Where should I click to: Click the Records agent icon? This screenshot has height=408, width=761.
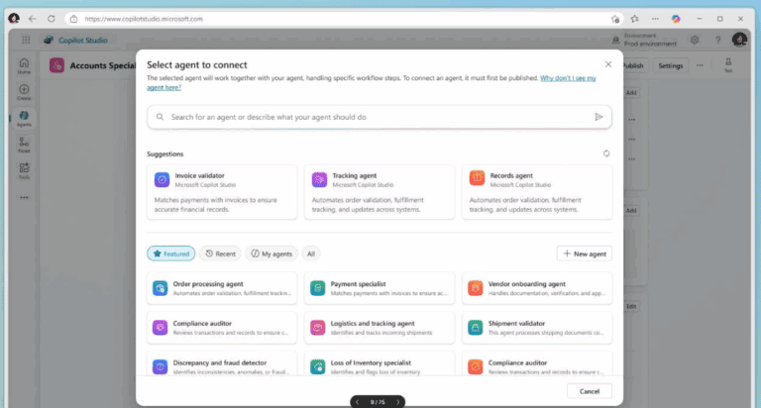[x=477, y=178]
